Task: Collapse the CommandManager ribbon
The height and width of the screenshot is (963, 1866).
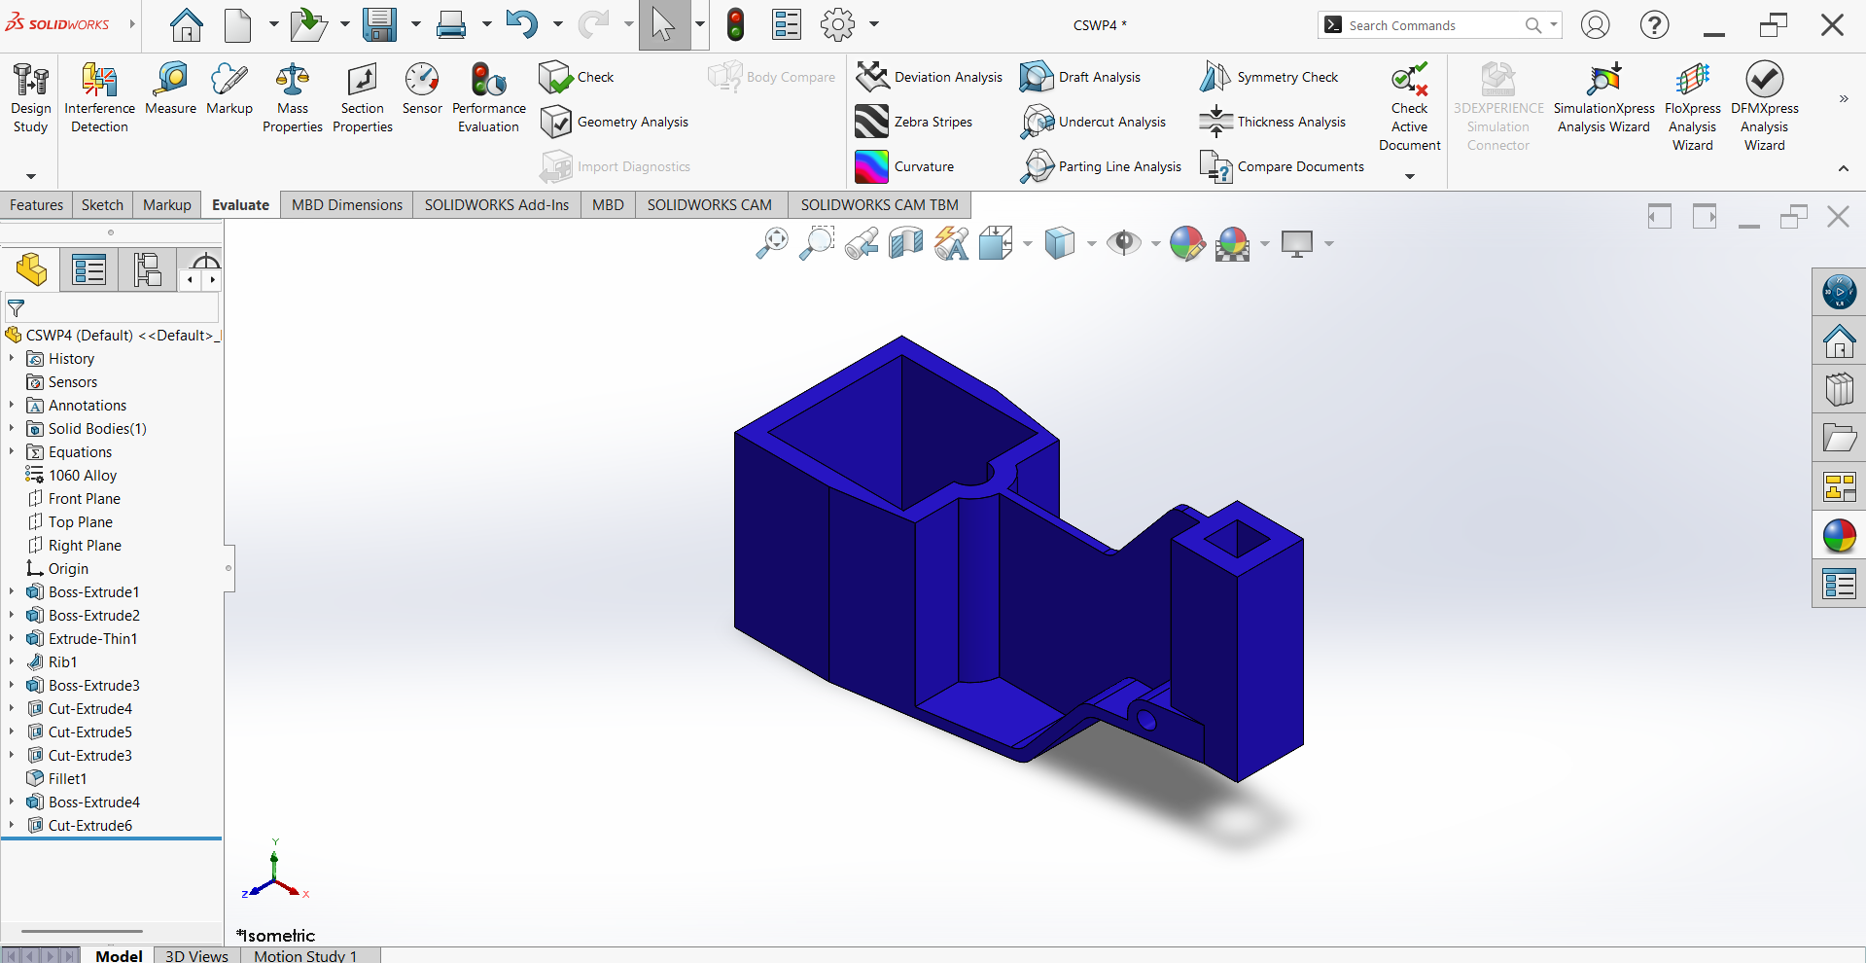Action: [x=1843, y=168]
